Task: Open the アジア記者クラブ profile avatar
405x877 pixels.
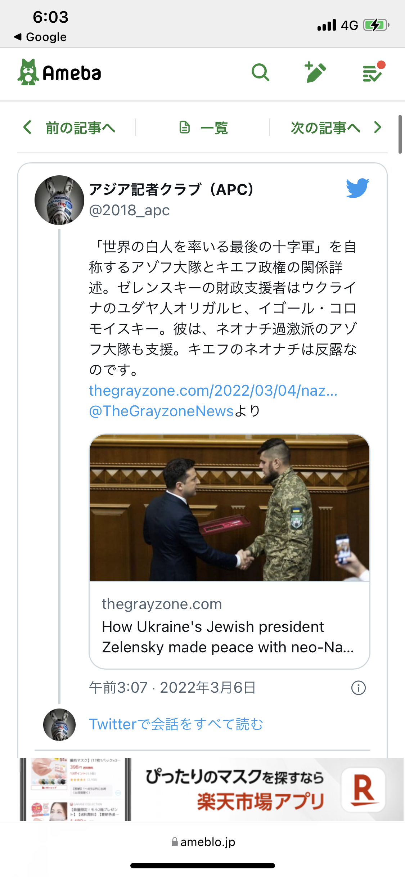Action: coord(59,200)
